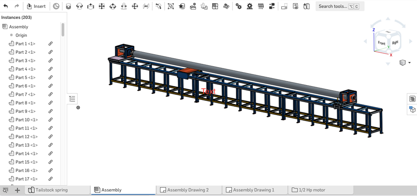
Task: Click the link icon next to Part 1
Action: point(51,44)
